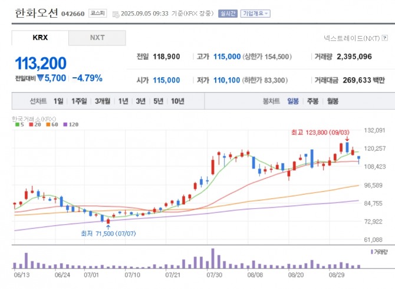Image resolution: width=395 pixels, height=289 pixels.
Task: Select the 일봉 candle chart
Action: pyautogui.click(x=292, y=101)
